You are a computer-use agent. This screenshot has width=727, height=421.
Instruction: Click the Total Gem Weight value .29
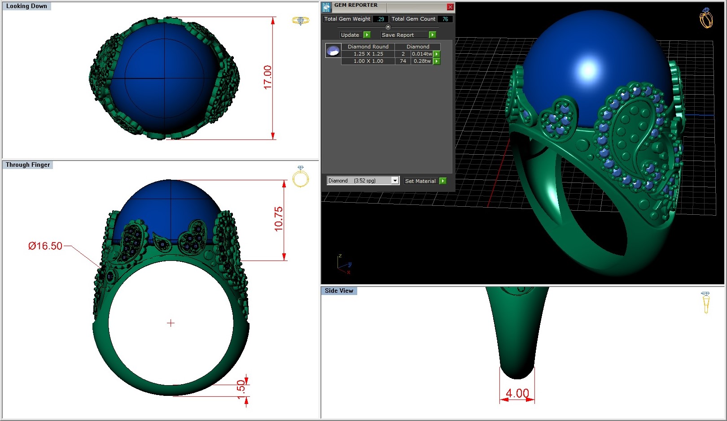[381, 19]
